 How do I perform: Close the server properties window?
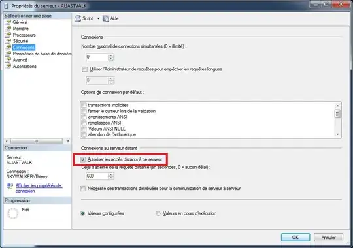click(x=341, y=4)
